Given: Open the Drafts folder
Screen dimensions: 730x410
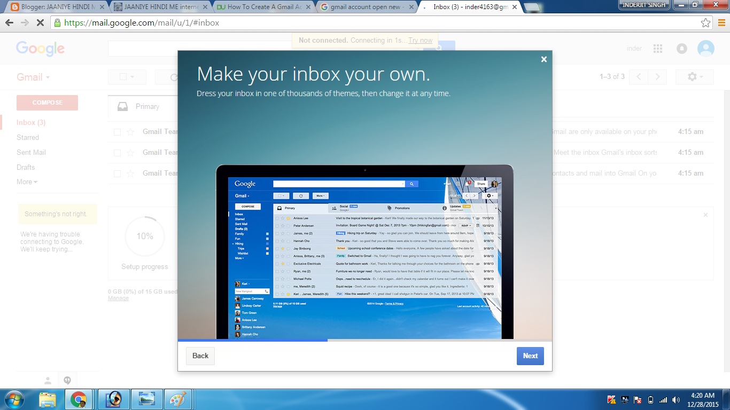Looking at the screenshot, I should click(x=26, y=167).
